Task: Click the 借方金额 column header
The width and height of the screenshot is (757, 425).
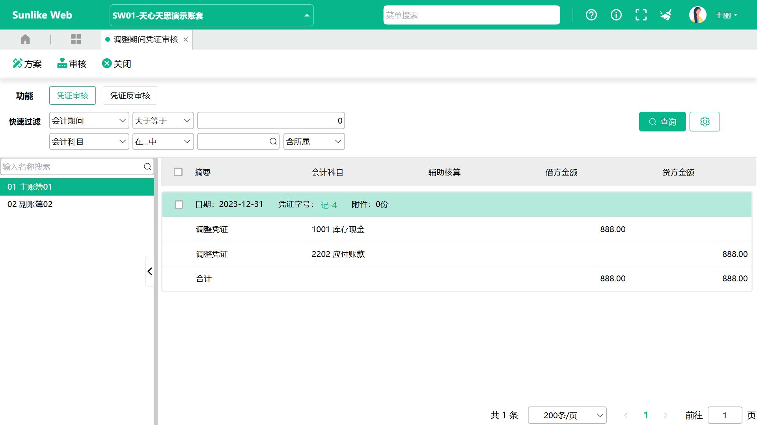Action: (x=561, y=172)
